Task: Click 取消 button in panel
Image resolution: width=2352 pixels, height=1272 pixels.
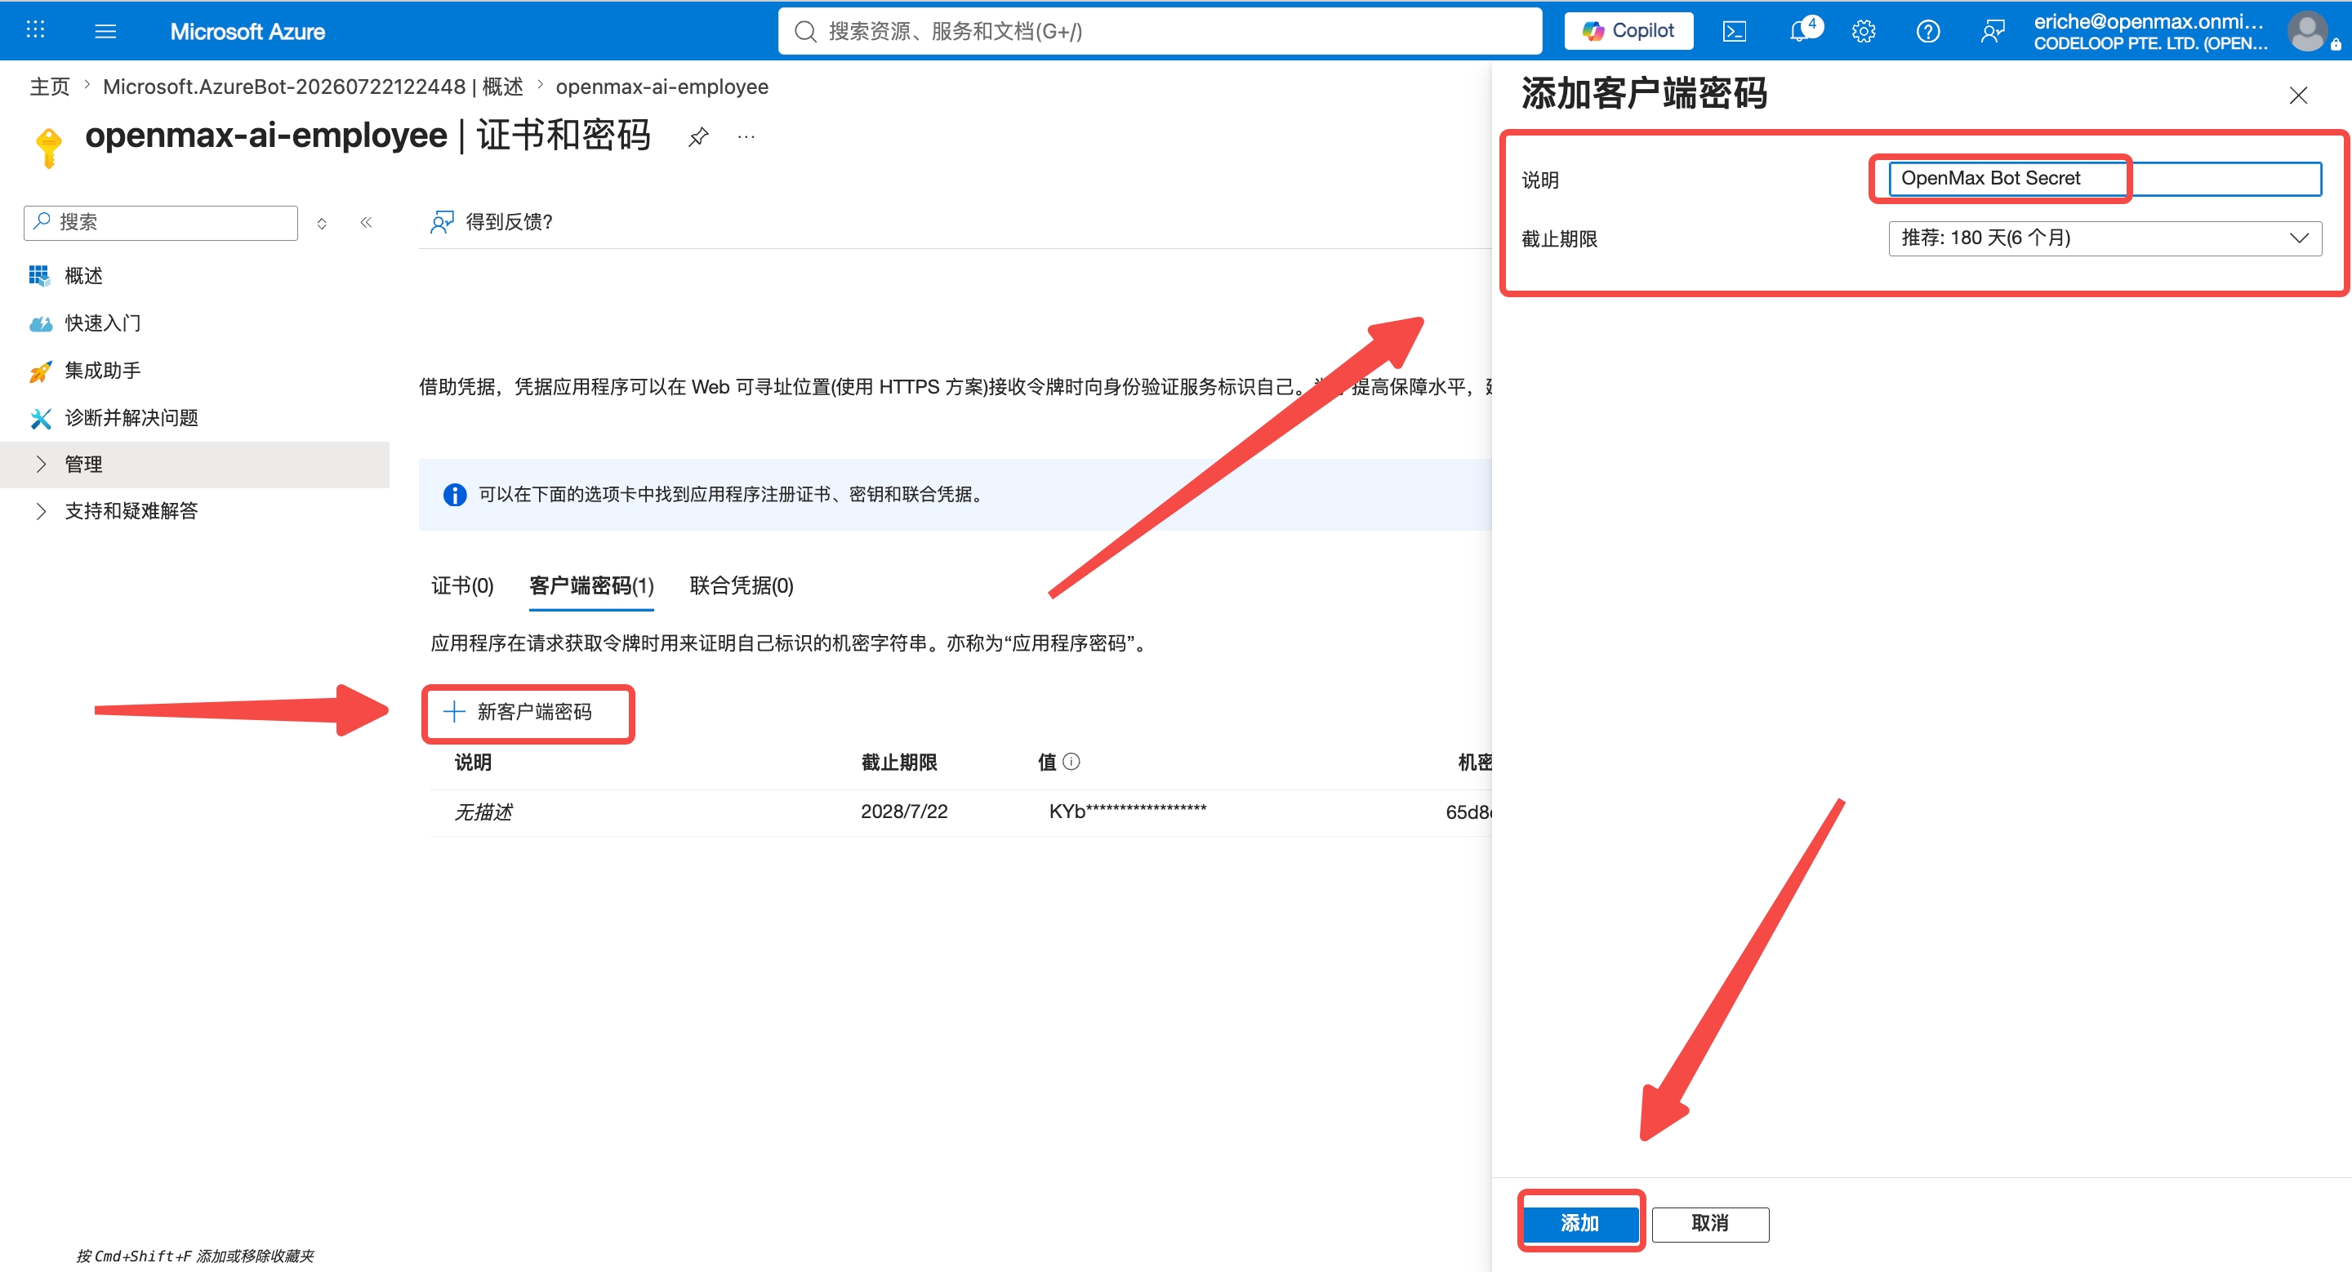Action: (x=1709, y=1223)
